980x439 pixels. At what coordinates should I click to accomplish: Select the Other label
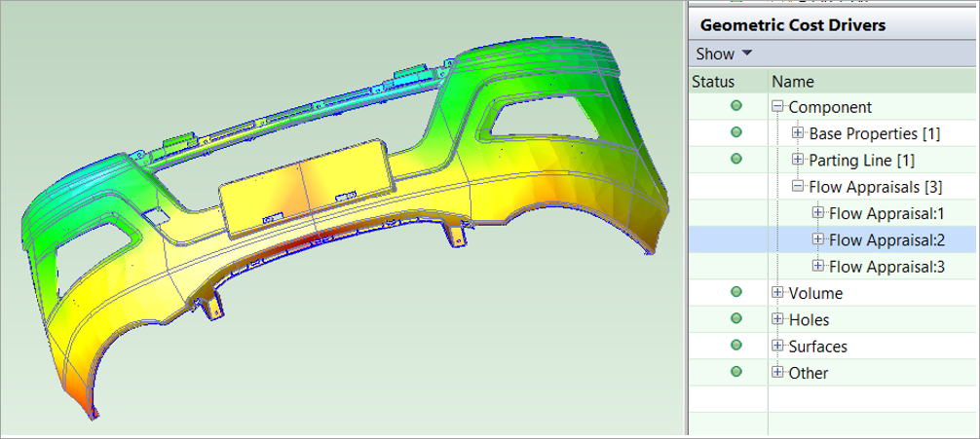coord(809,373)
